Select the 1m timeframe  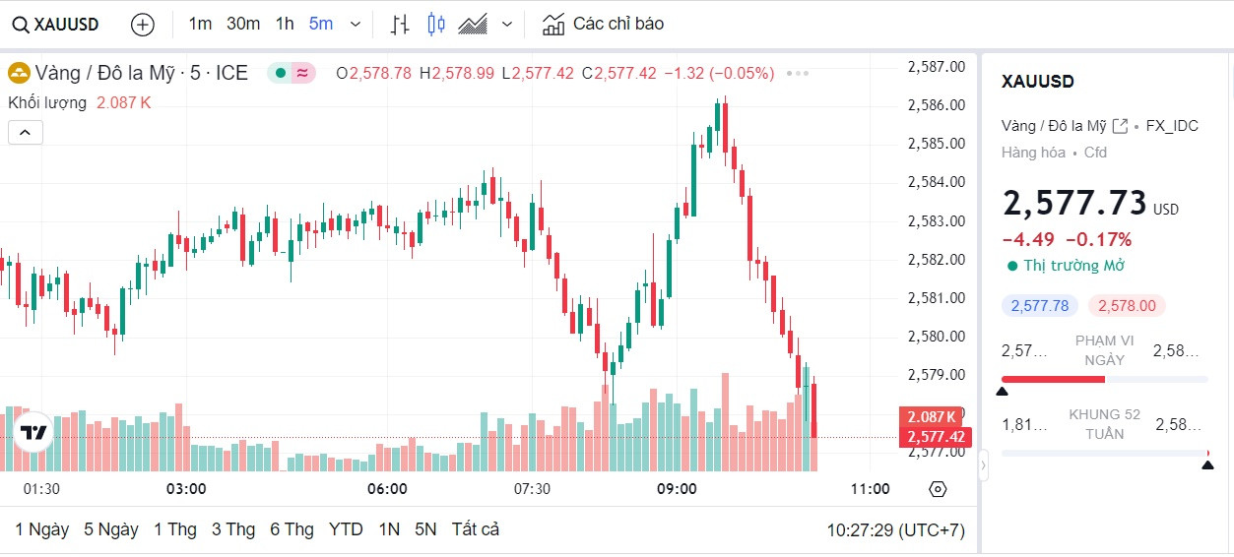[200, 24]
